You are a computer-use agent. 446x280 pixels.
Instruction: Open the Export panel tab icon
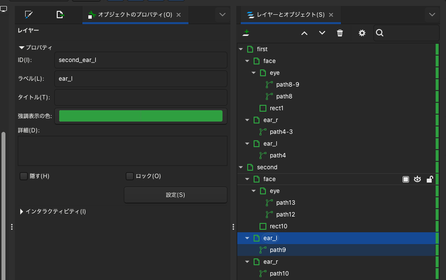point(60,14)
